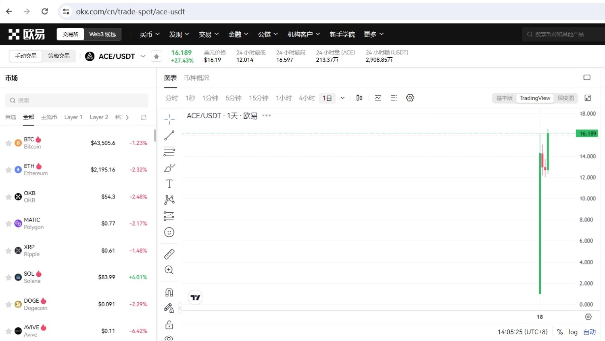Open more timeframes dropdown arrow

click(x=342, y=98)
